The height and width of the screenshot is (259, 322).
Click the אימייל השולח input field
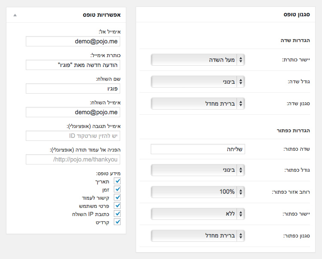pos(73,112)
